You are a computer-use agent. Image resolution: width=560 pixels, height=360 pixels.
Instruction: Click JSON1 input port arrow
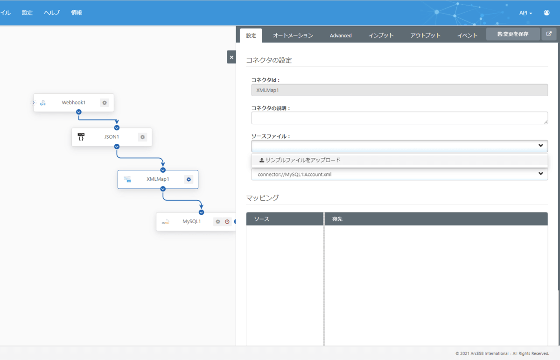tap(117, 128)
